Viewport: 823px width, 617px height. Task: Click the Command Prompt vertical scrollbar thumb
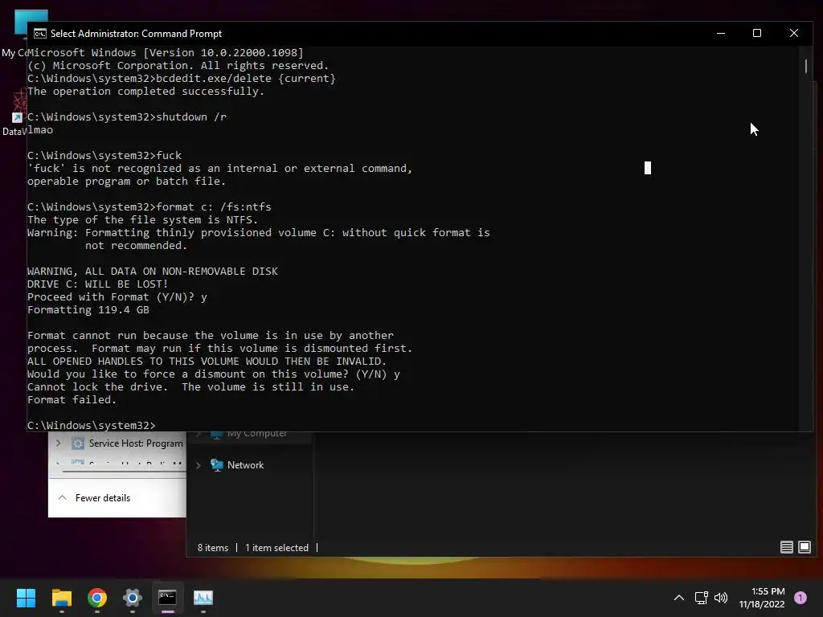coord(805,66)
